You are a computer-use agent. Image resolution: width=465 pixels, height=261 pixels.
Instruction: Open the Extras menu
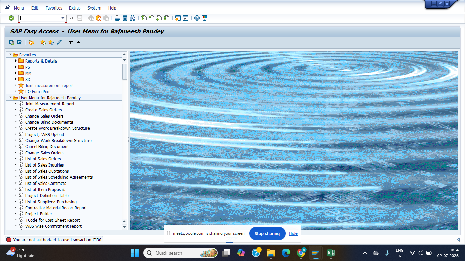pyautogui.click(x=75, y=8)
